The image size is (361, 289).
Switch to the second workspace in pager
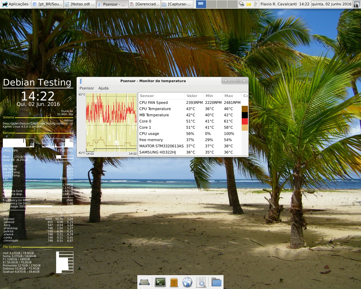point(211,4)
